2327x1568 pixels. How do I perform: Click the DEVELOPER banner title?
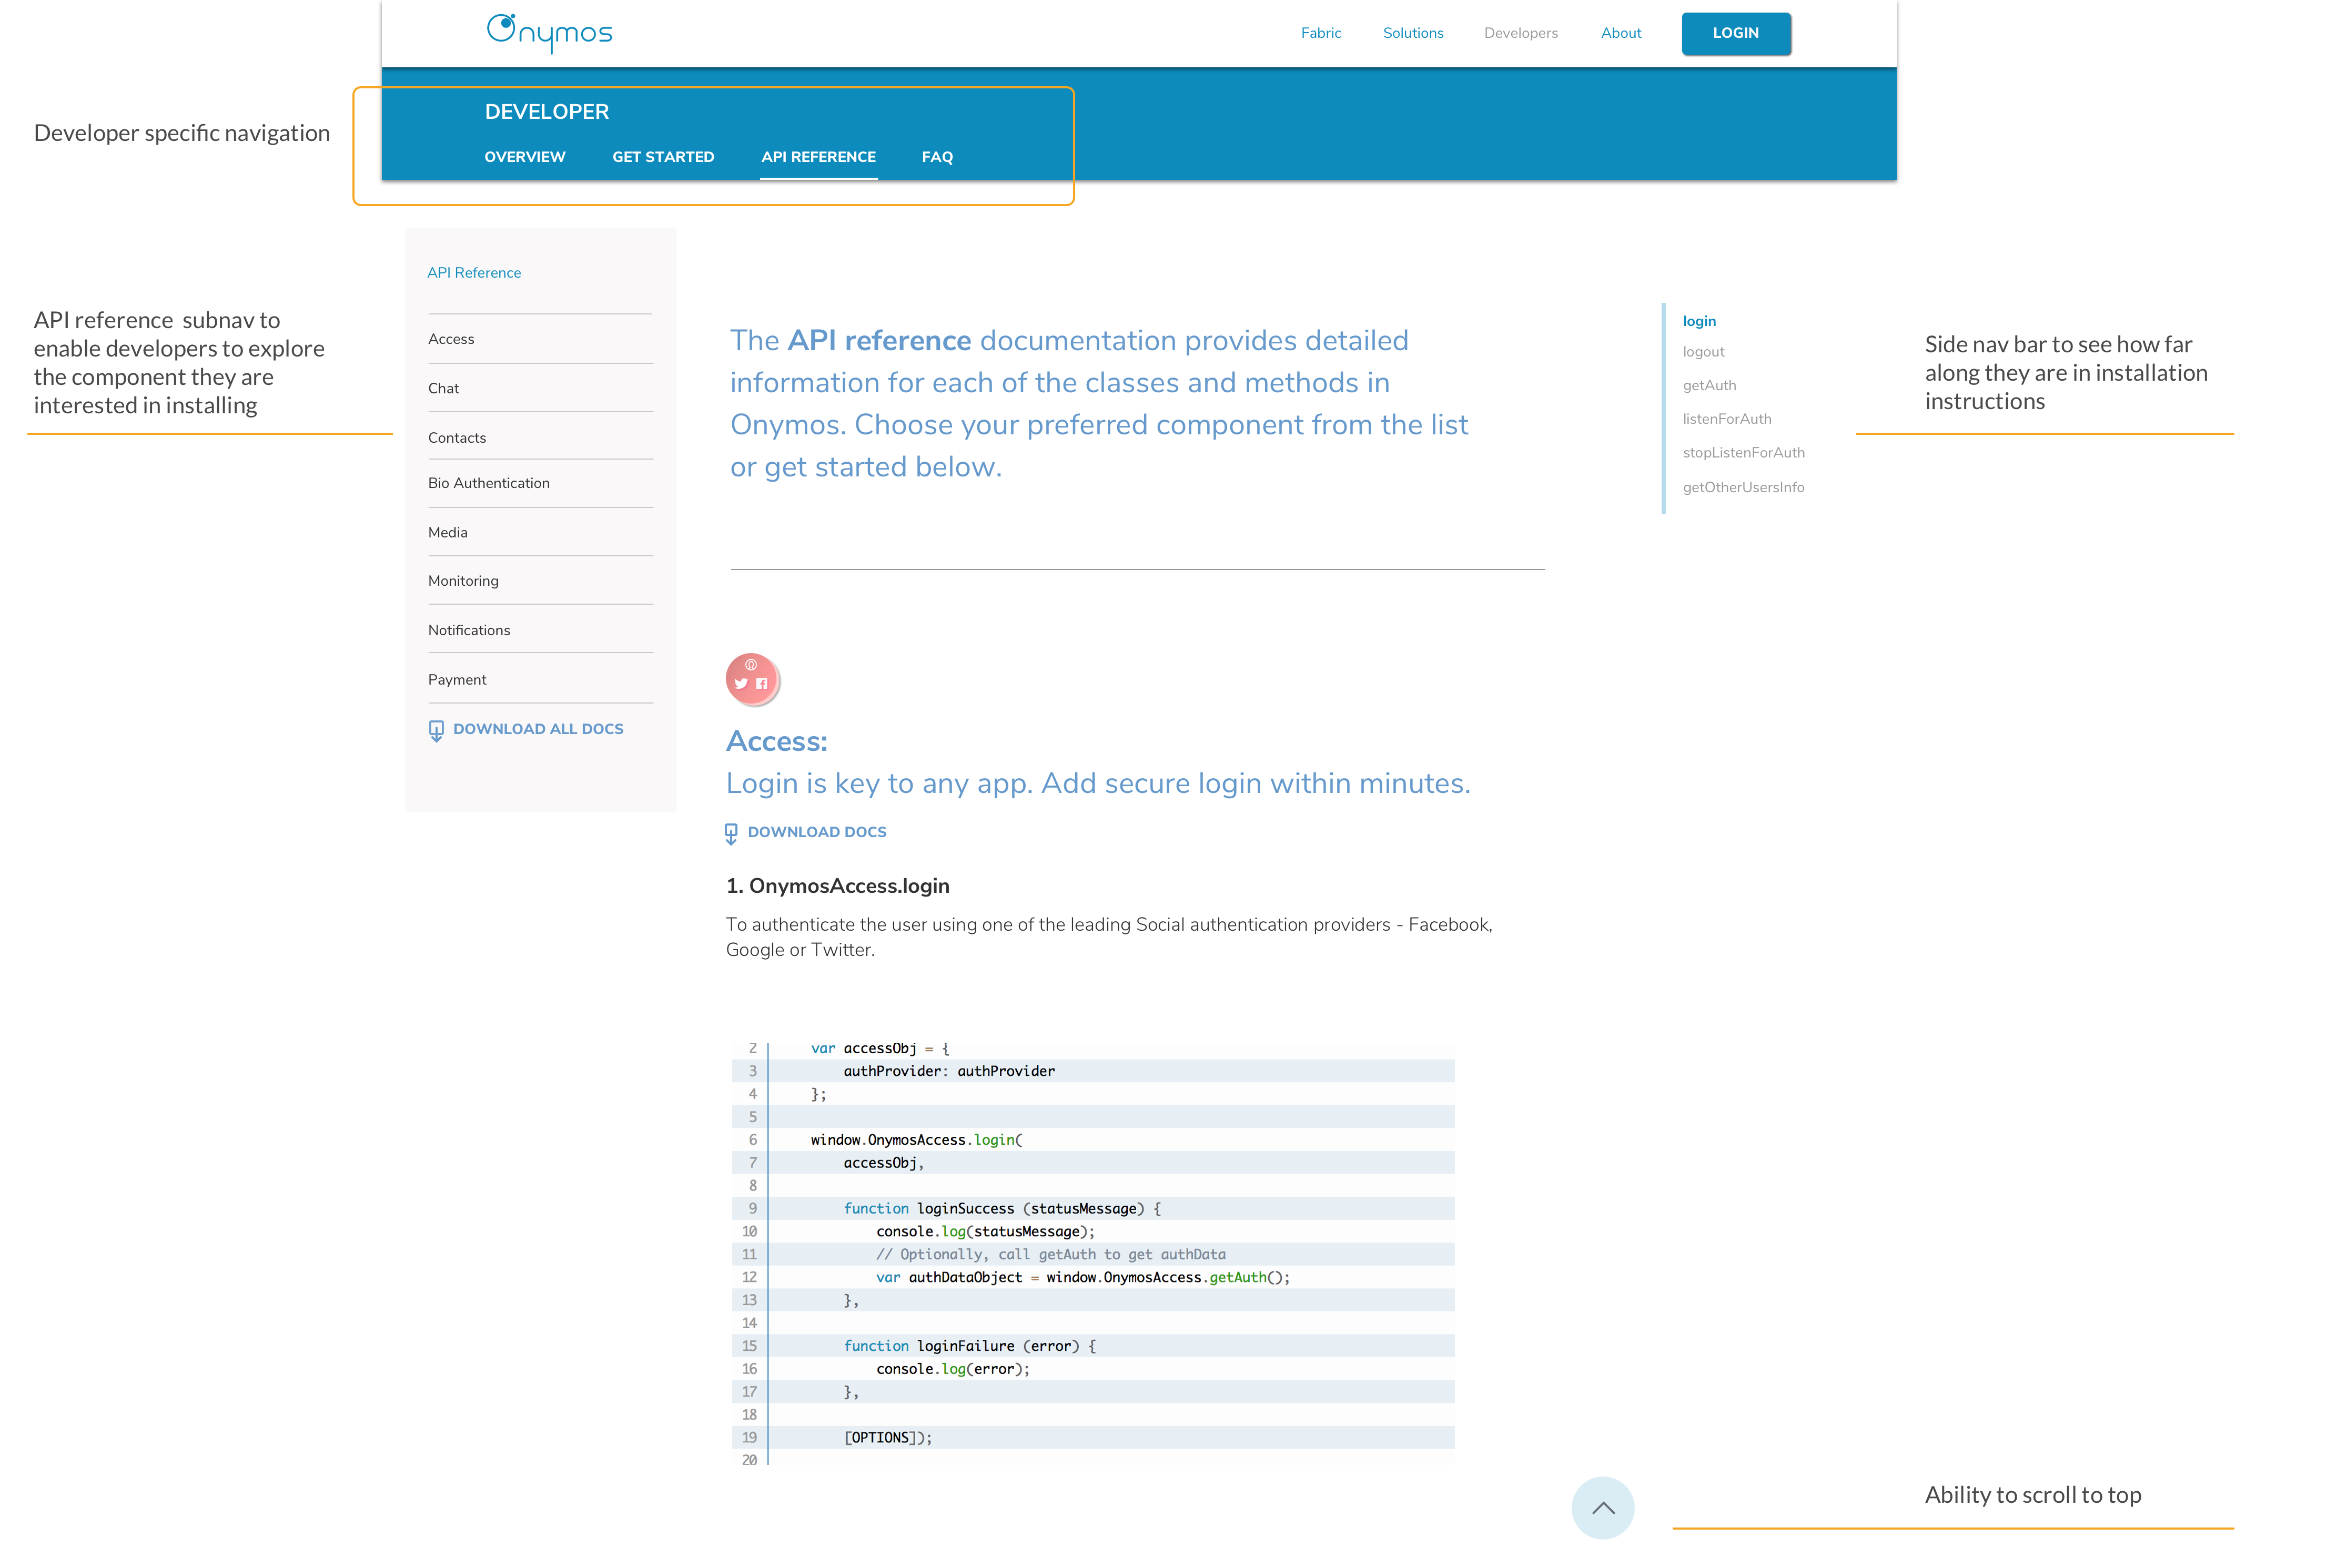click(x=547, y=112)
